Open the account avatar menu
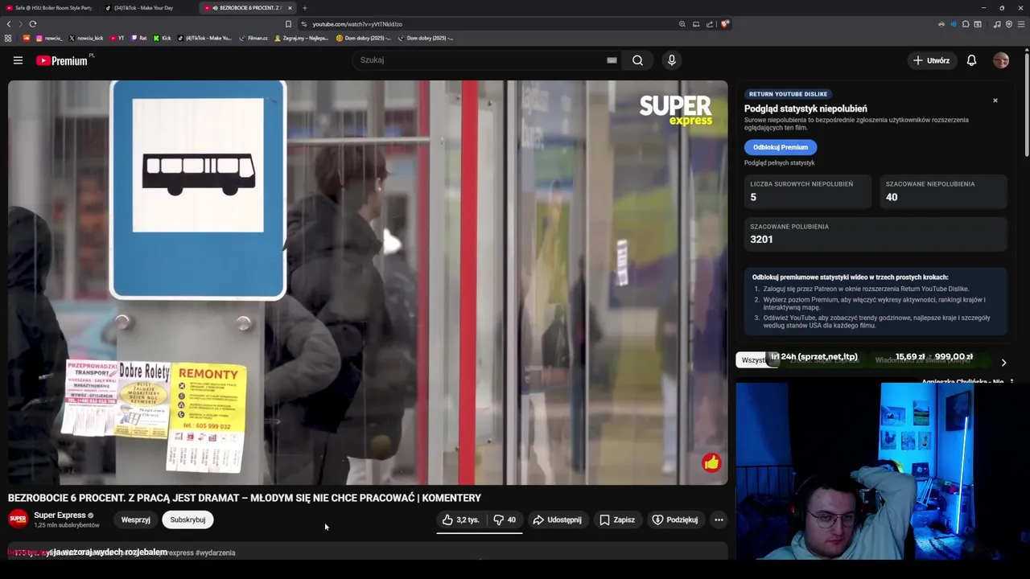The height and width of the screenshot is (579, 1030). 1001,60
